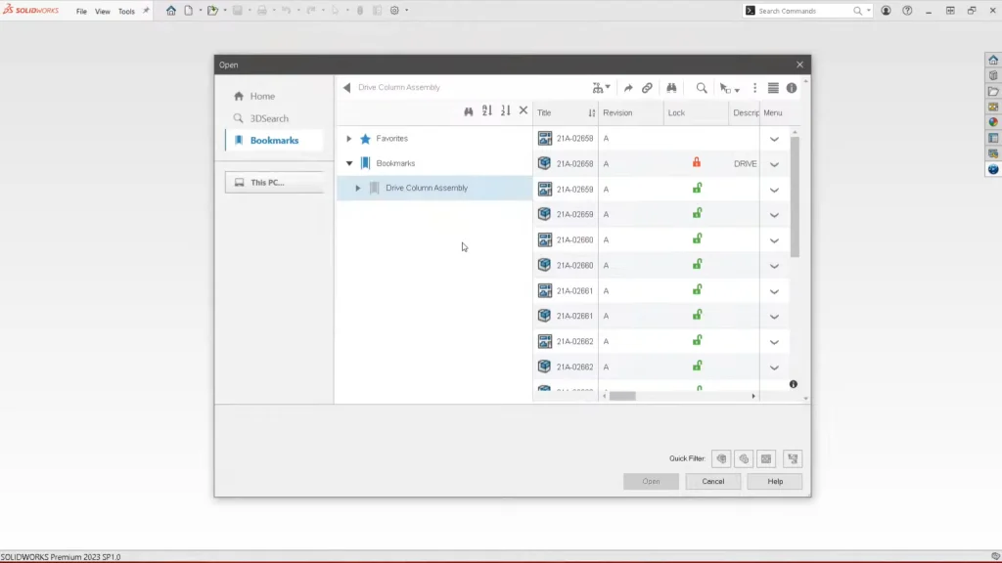This screenshot has height=563, width=1002.
Task: Click the 3DEXPERIENCE globe icon in right task pane
Action: [993, 169]
